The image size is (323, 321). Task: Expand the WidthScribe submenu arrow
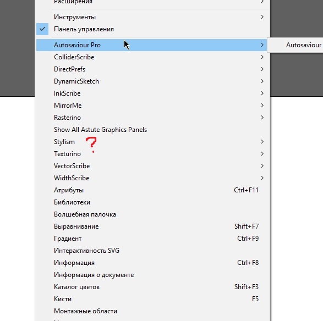coord(262,178)
